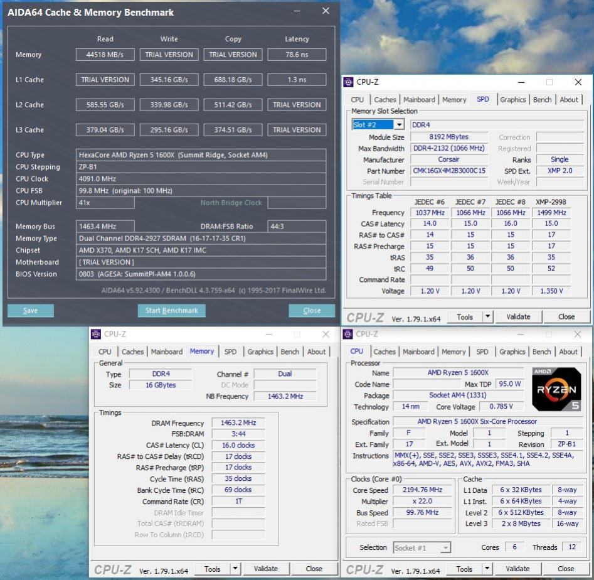Open Caches tab in CPU window
Viewport: 594px width, 580px height.
pyautogui.click(x=385, y=352)
